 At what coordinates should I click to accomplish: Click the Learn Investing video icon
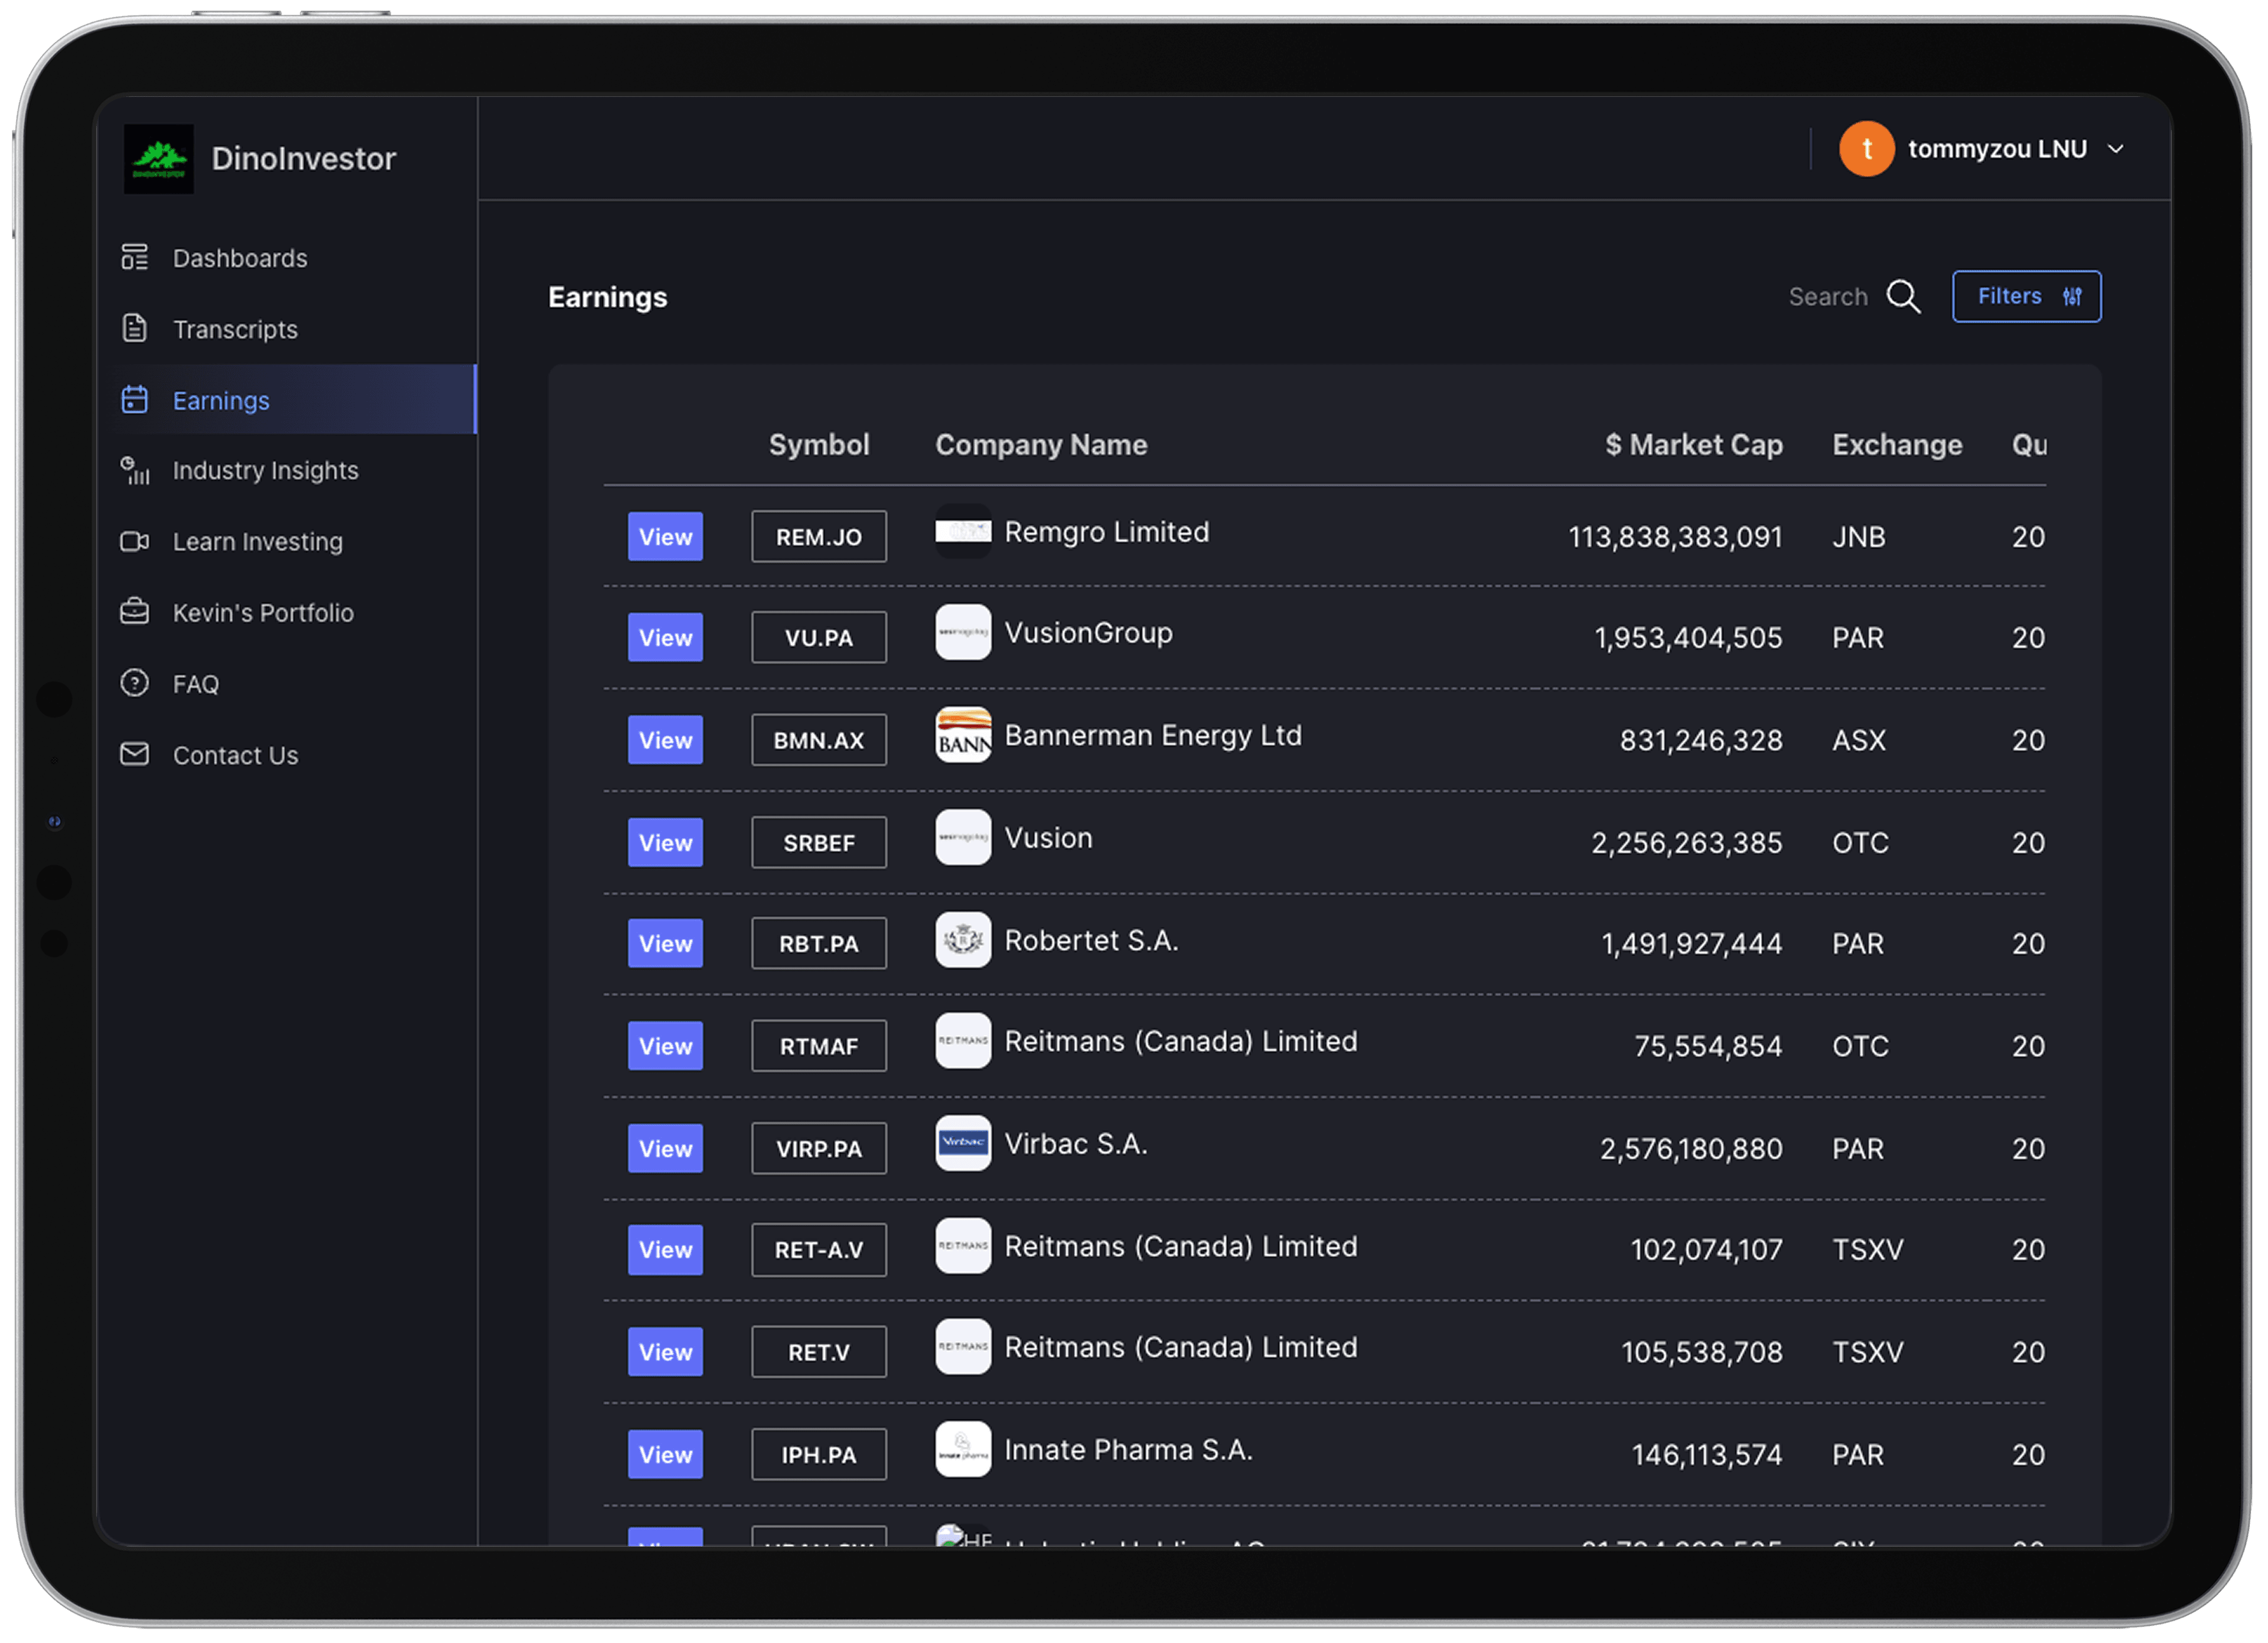[x=134, y=542]
